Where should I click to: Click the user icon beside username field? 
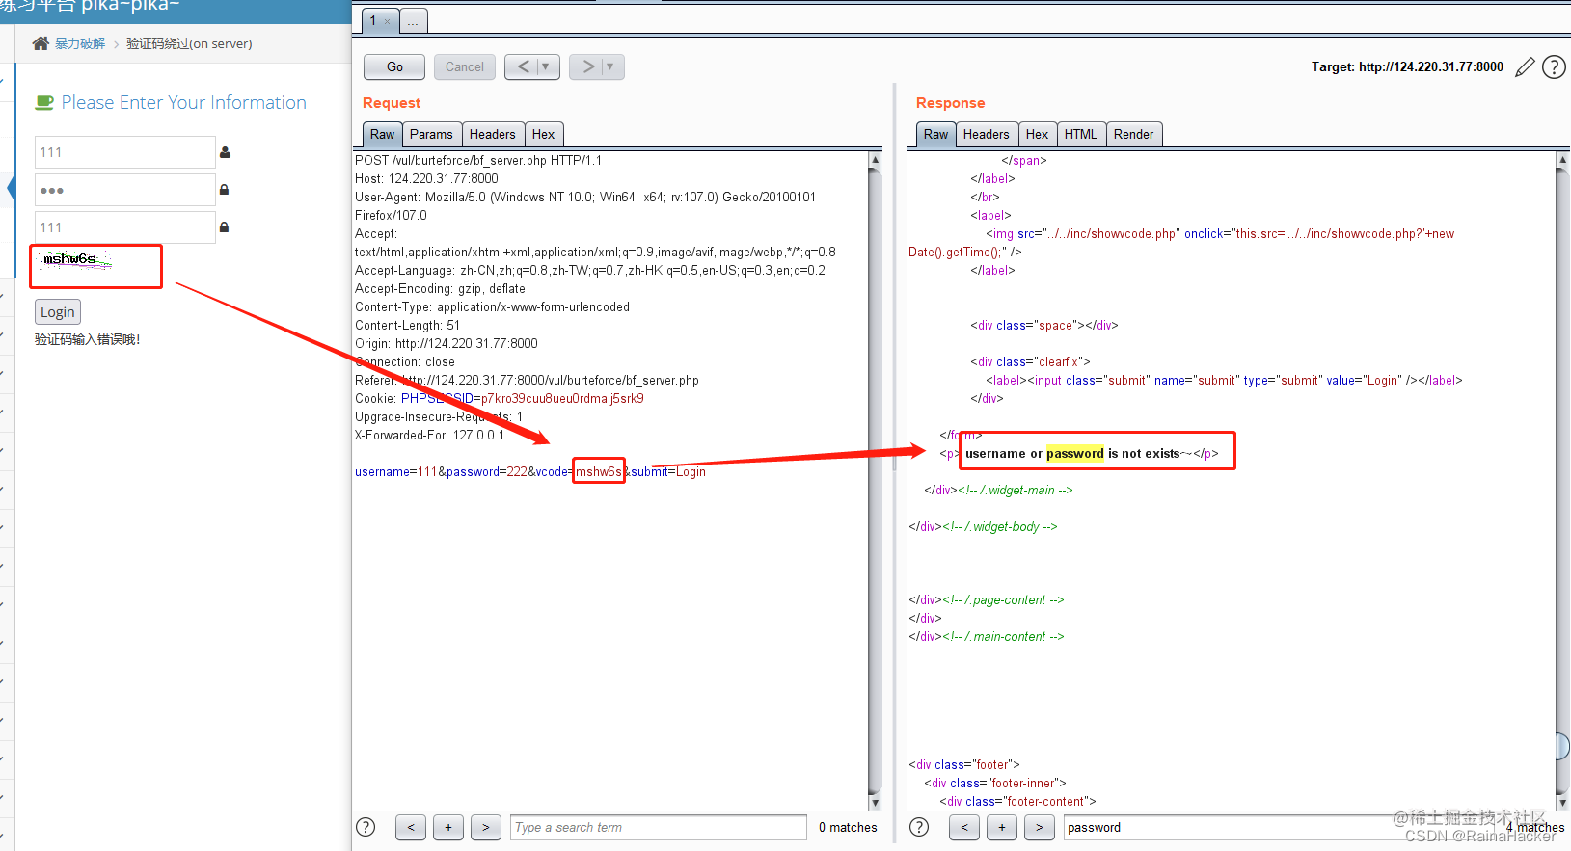pos(225,152)
